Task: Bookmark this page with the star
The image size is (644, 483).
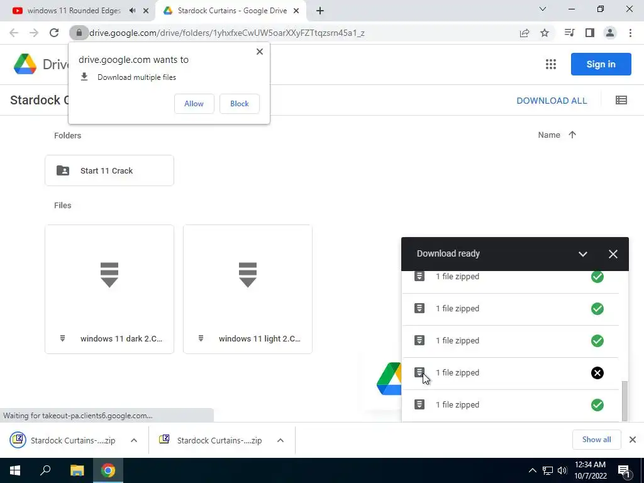Action: point(545,33)
